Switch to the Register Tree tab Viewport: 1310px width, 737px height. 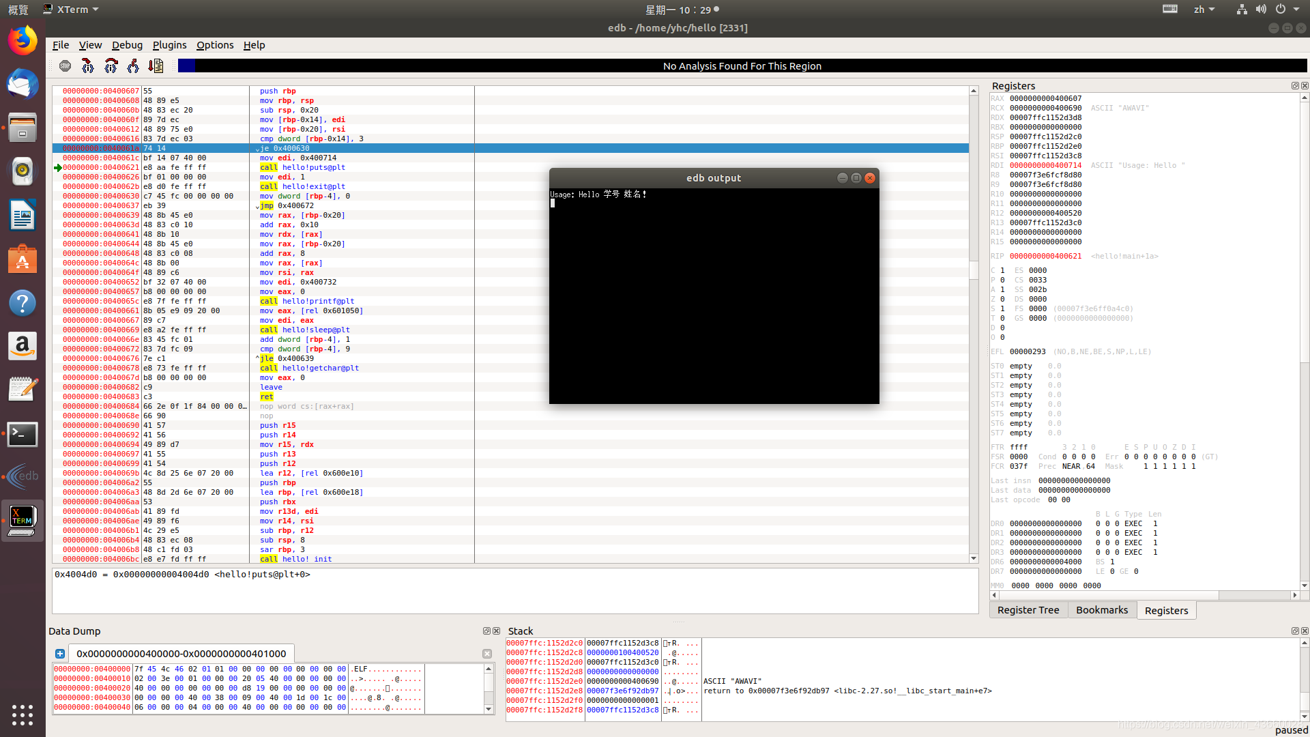coord(1028,610)
